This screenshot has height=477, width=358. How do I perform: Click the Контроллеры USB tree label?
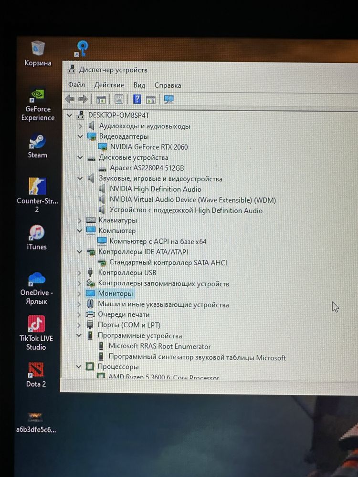pyautogui.click(x=127, y=273)
